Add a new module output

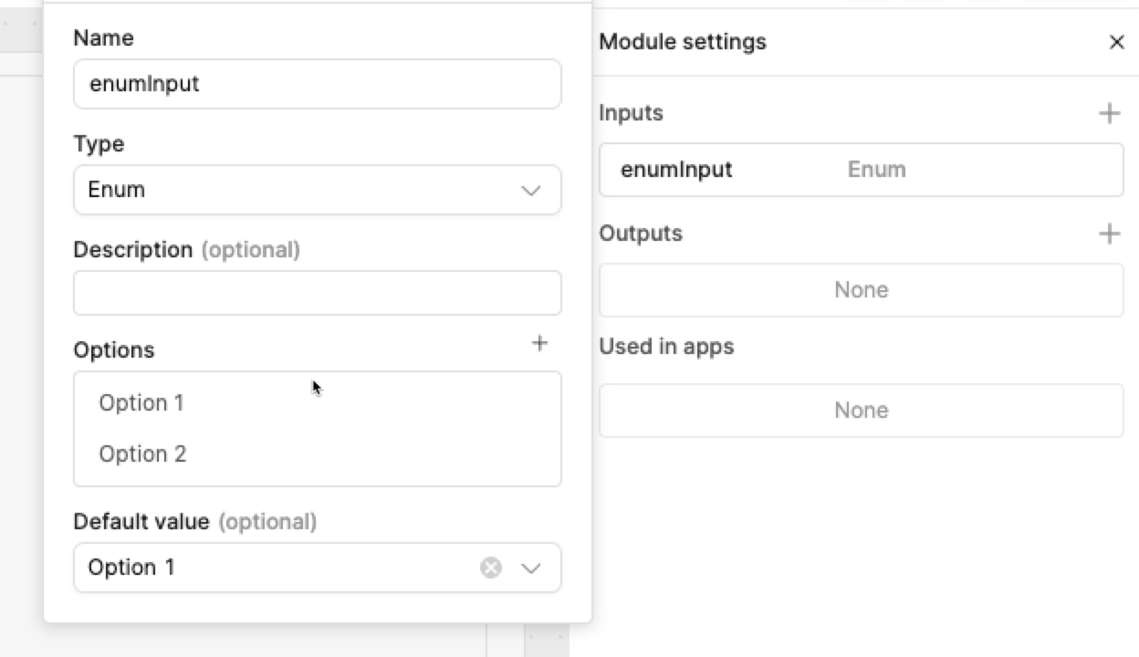[1109, 234]
